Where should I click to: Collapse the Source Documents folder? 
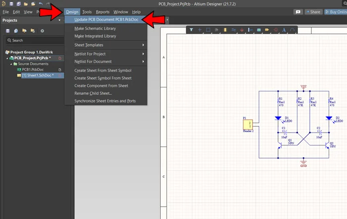[11, 64]
